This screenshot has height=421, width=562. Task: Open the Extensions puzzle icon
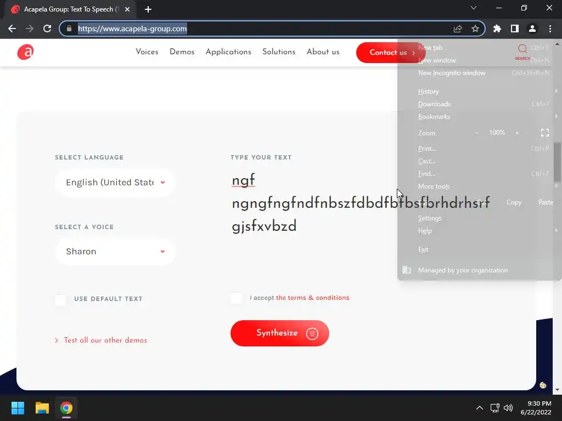tap(497, 29)
